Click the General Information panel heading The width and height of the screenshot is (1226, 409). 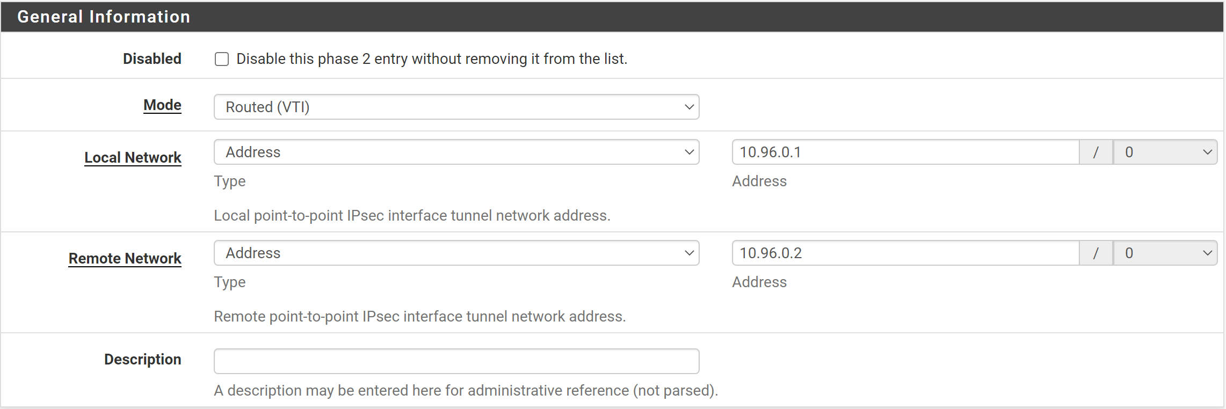pos(104,17)
